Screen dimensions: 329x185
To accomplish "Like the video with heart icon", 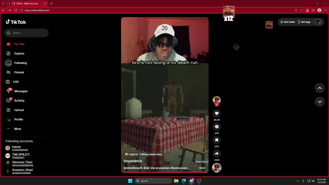I will click(x=217, y=113).
